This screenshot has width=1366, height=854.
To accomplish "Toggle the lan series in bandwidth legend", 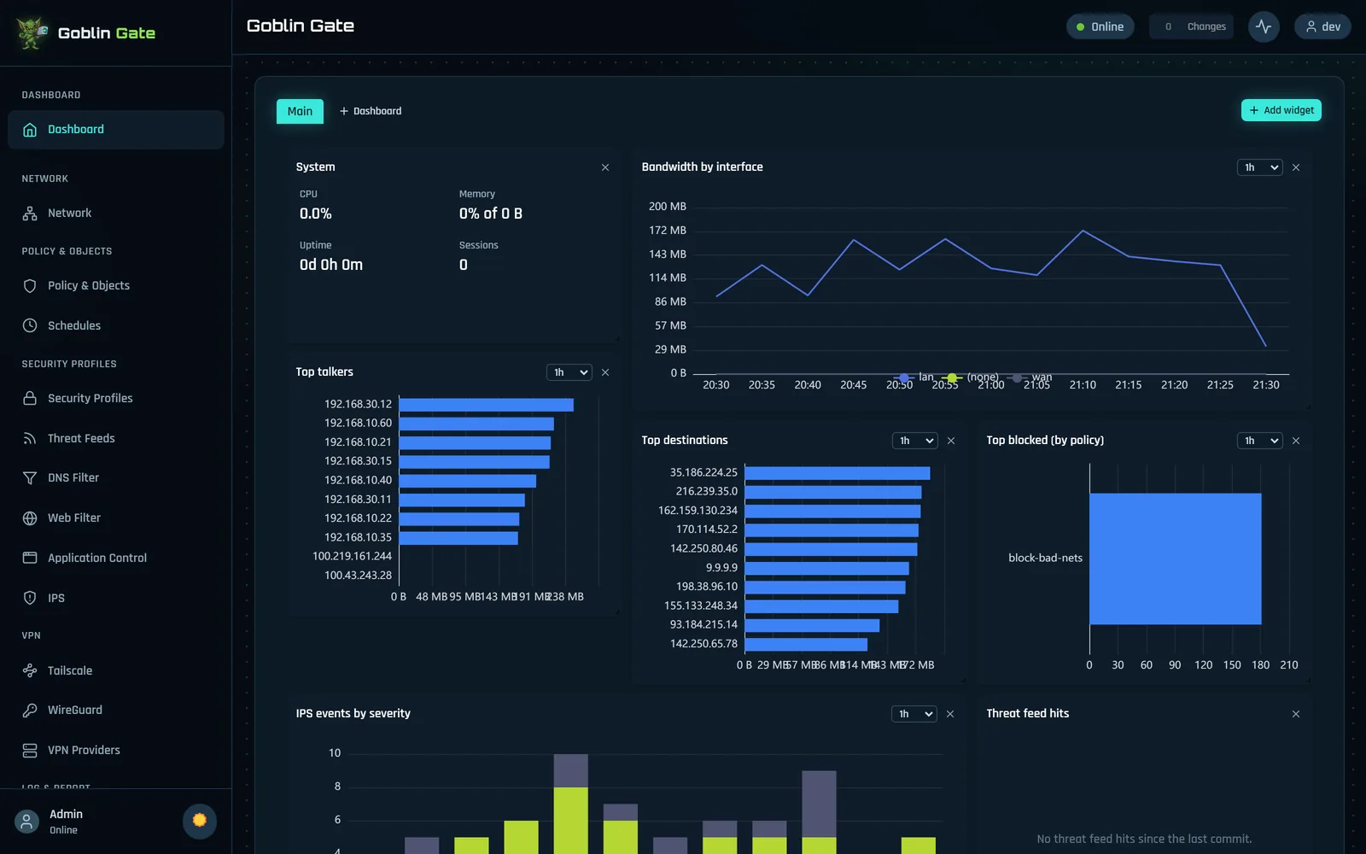I will click(x=914, y=377).
